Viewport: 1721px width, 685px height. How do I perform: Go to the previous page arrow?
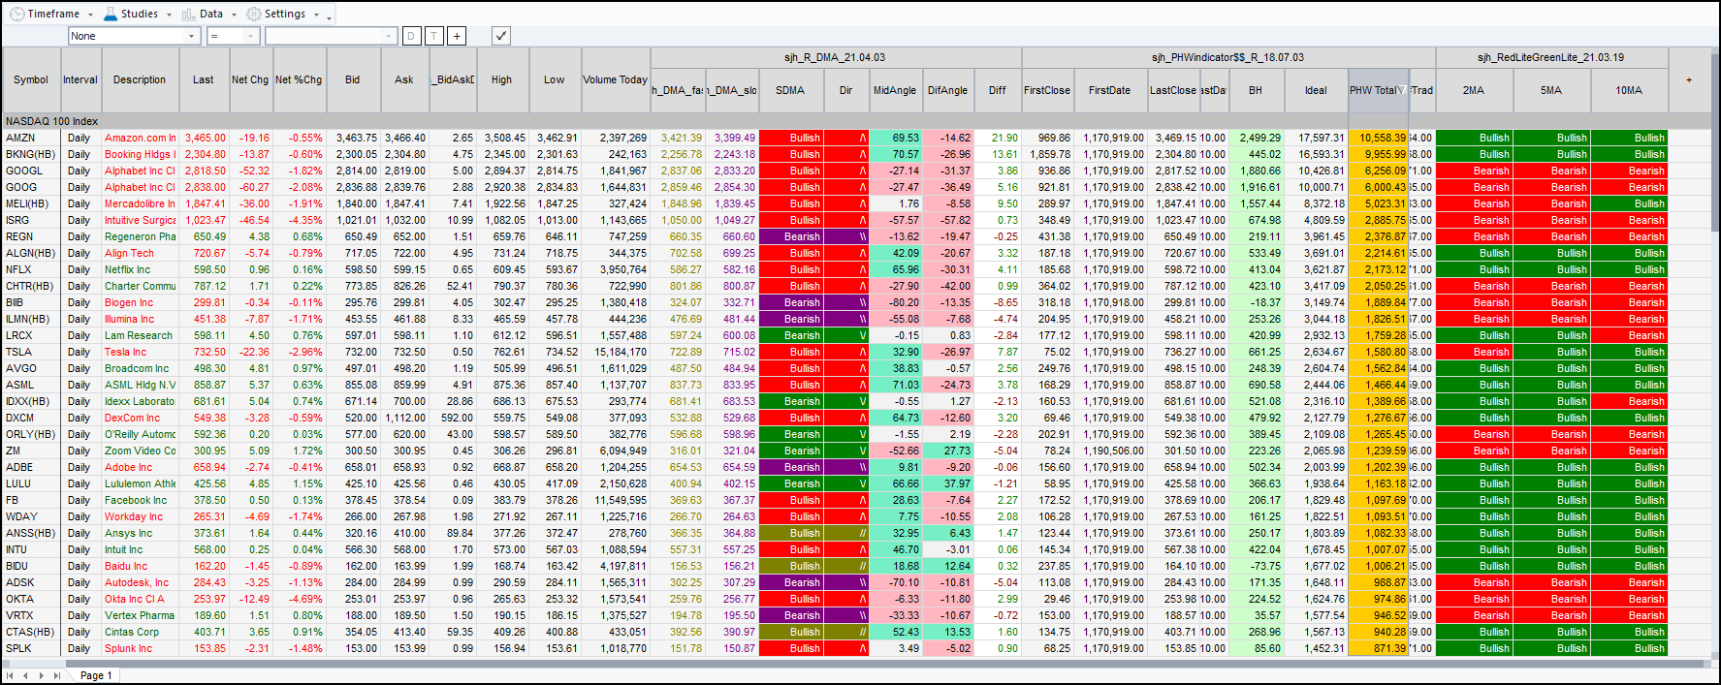click(26, 675)
